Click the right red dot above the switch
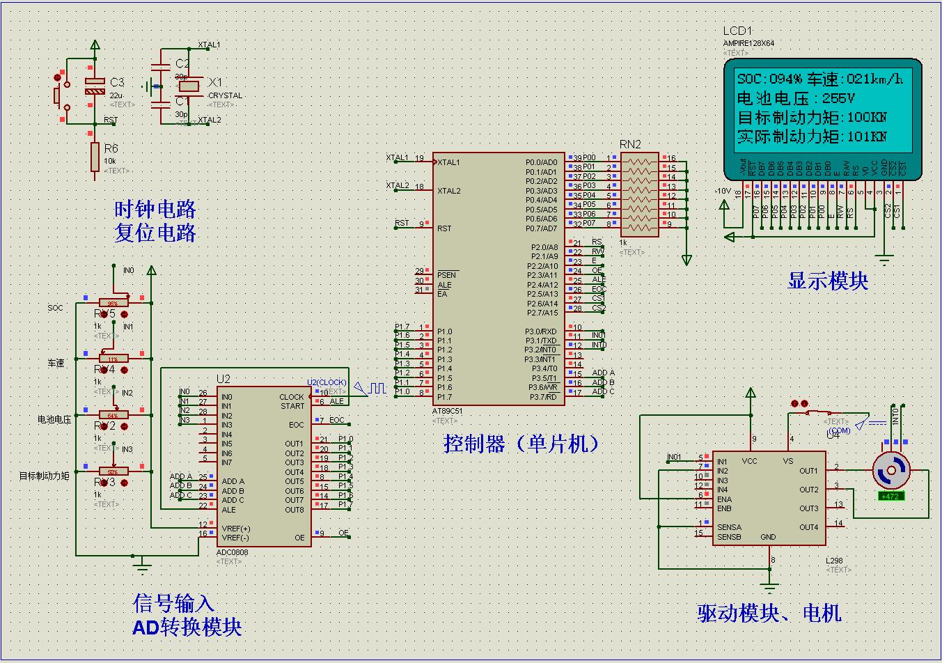The height and width of the screenshot is (663, 942). pos(805,403)
